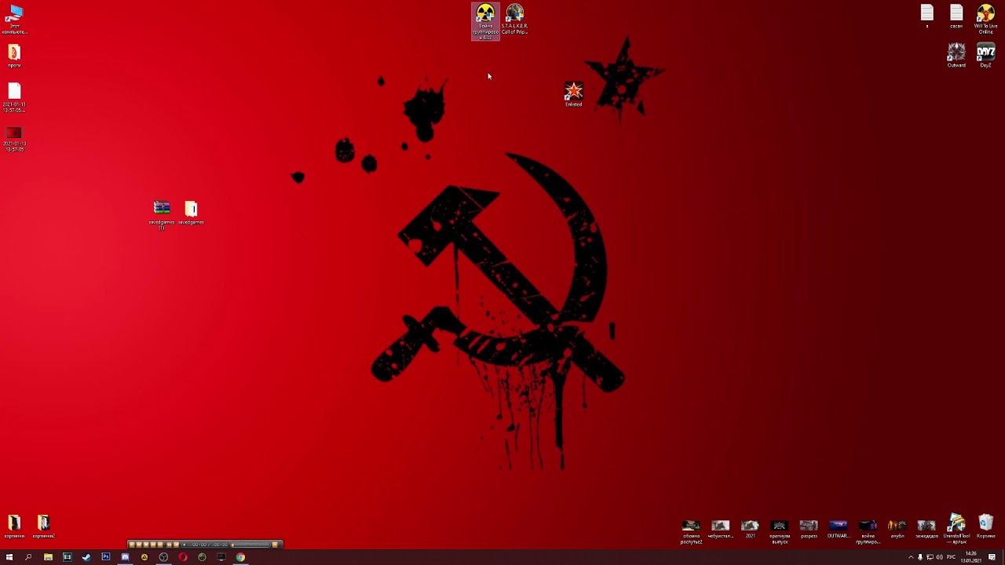Select the 'обойма распутье2' video file
Viewport: 1005px width, 565px height.
(691, 530)
